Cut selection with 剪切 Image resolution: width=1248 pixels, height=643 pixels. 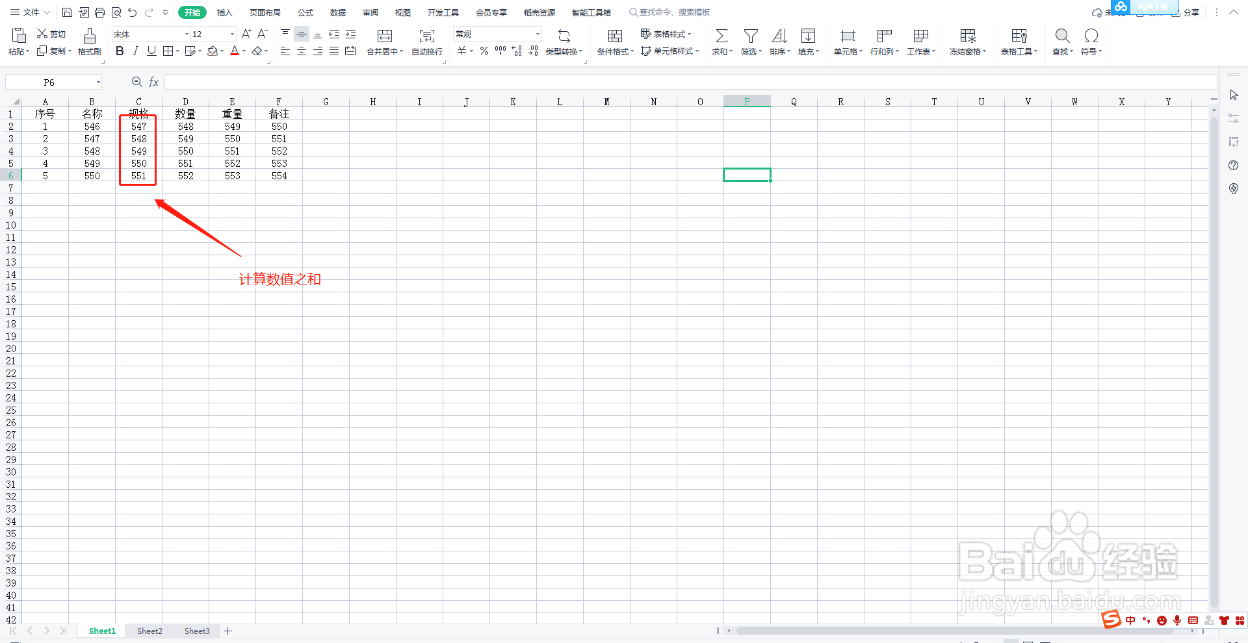(x=51, y=34)
